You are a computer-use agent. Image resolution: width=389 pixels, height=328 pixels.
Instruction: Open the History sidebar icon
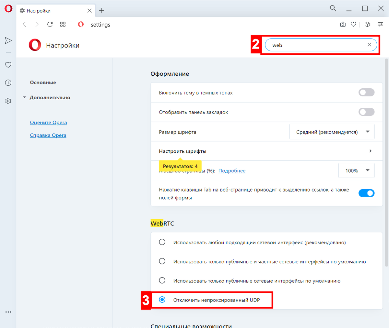click(8, 82)
